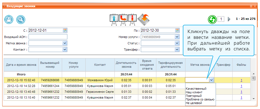Click table scrollbar up arrow
The height and width of the screenshot is (109, 260).
(254, 73)
